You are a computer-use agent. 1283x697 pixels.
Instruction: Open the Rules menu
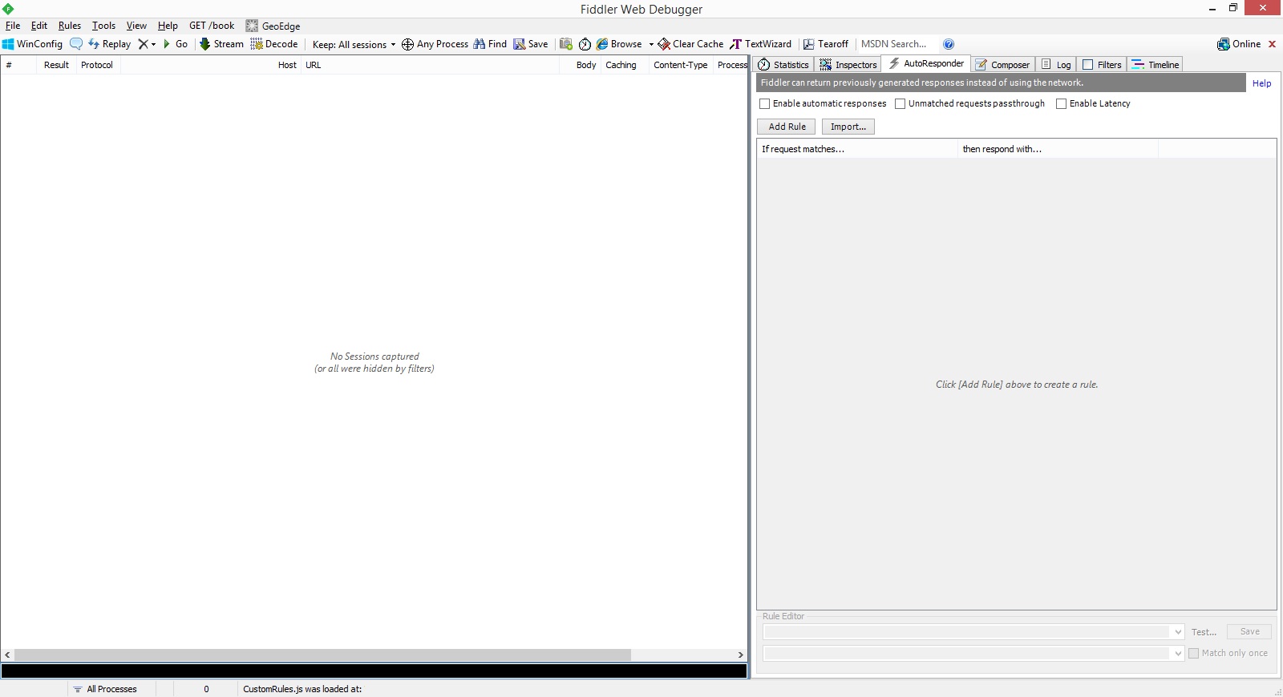pyautogui.click(x=69, y=26)
